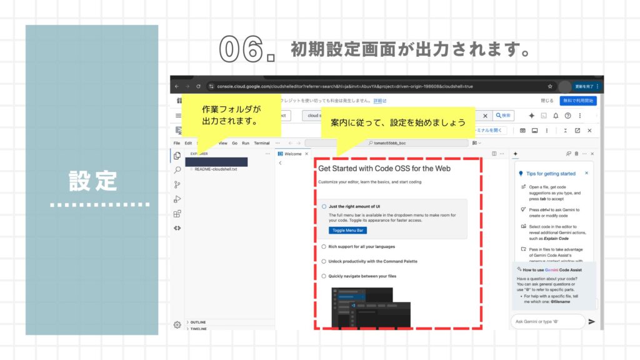
Task: Clear the console search with X
Action: pyautogui.click(x=485, y=116)
